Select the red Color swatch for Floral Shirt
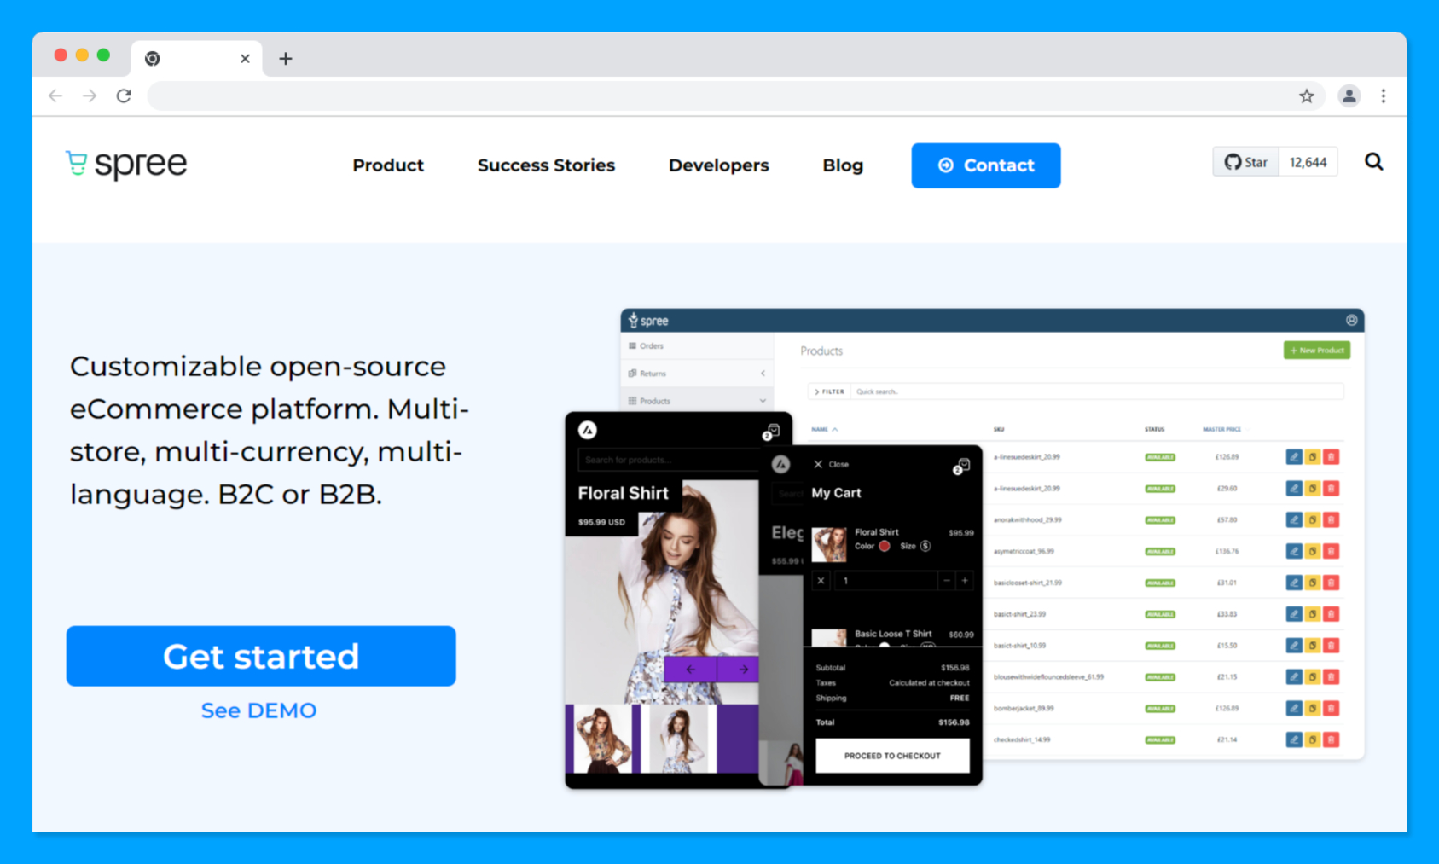The width and height of the screenshot is (1439, 864). pos(885,546)
